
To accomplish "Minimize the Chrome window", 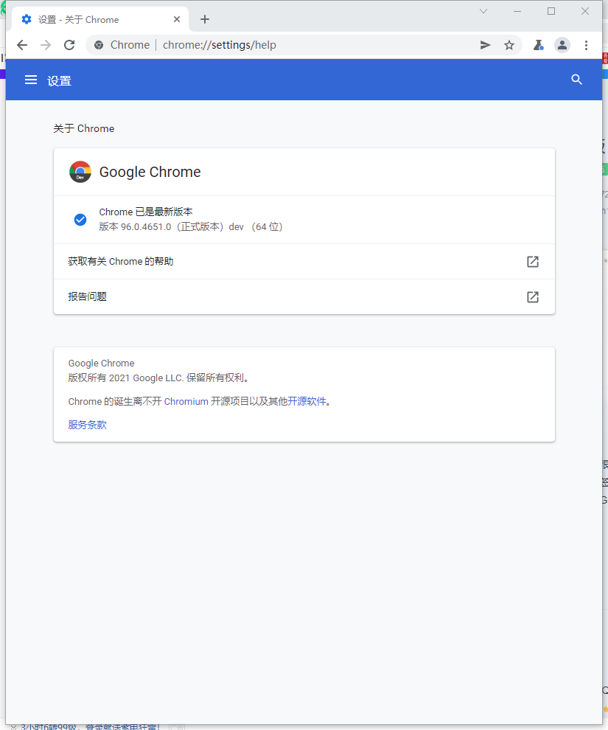I will (517, 11).
